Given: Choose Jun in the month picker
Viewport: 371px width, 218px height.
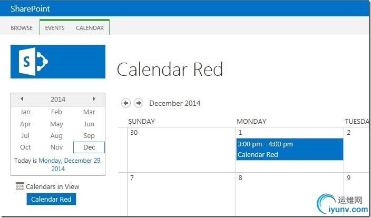Looking at the screenshot, I should tap(89, 124).
